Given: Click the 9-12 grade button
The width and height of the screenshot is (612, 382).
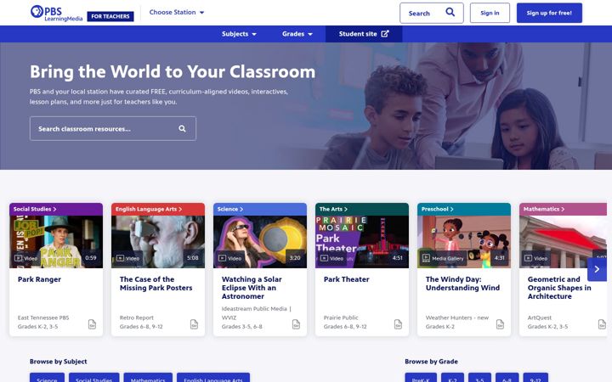Looking at the screenshot, I should pyautogui.click(x=535, y=378).
